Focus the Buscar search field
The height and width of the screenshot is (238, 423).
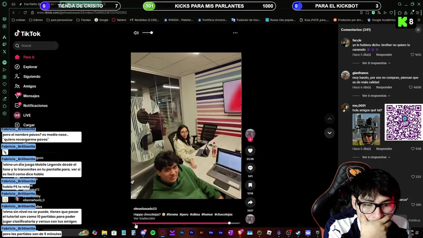pos(36,46)
